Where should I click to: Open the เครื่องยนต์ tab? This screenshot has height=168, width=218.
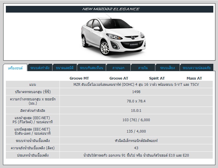click(15, 68)
